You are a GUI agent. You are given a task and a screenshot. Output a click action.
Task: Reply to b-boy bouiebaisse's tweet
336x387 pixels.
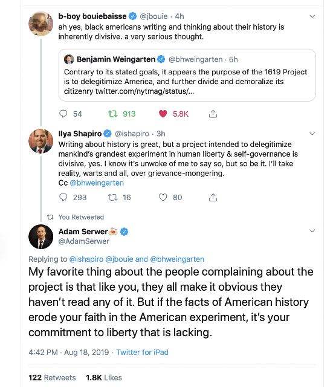point(63,114)
